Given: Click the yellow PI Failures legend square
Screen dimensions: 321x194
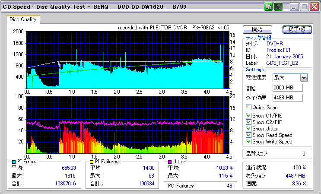Looking at the screenshot, I should tap(91, 162).
